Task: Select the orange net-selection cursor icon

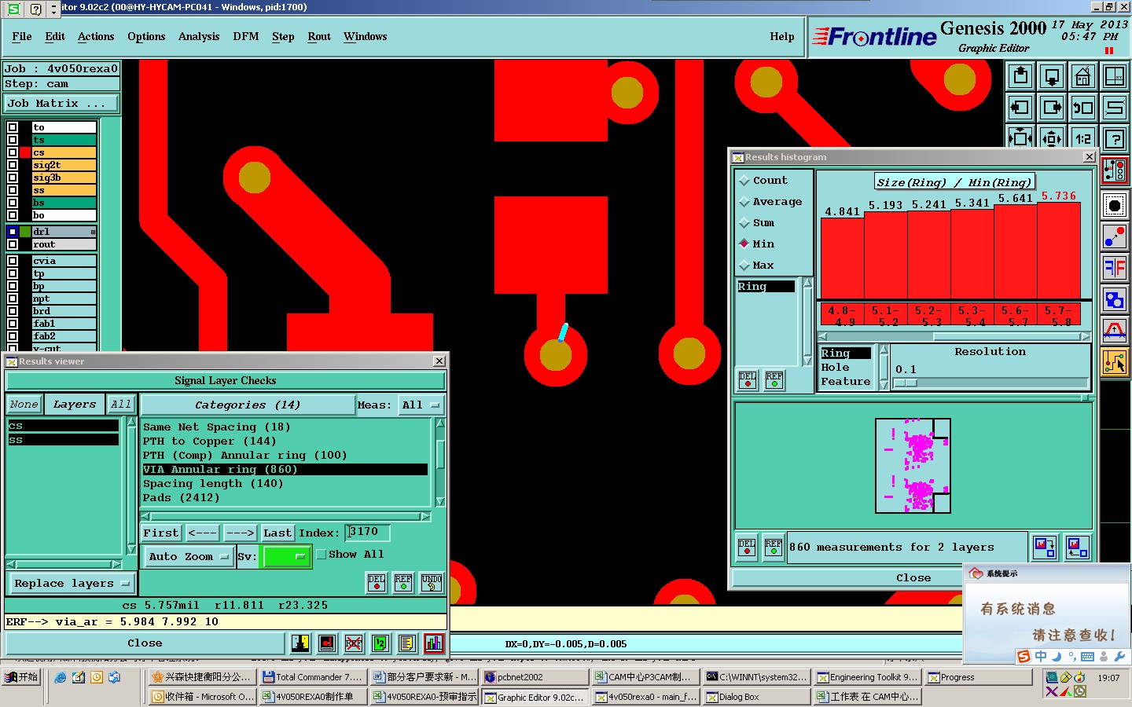Action: pos(1115,362)
